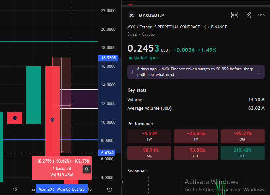Select the purple shaded zone rectangle
This screenshot has height=195, width=270.
coord(79,99)
